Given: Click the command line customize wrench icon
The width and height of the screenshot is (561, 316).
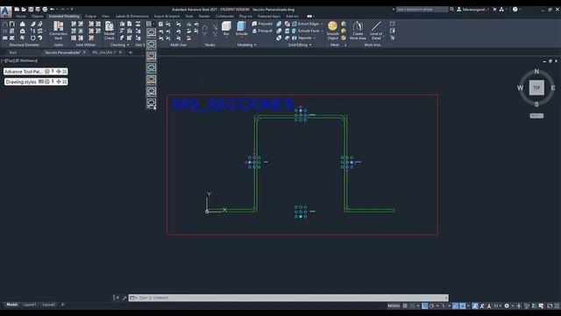Looking at the screenshot, I should tap(124, 298).
